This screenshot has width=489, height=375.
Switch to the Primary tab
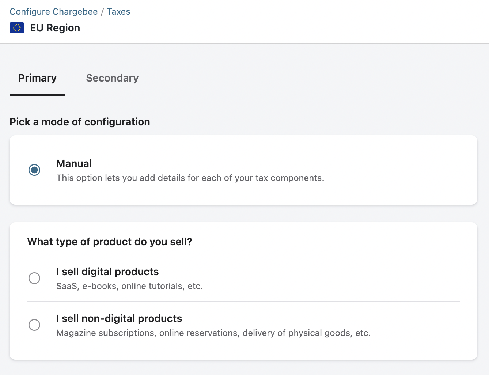(x=37, y=78)
